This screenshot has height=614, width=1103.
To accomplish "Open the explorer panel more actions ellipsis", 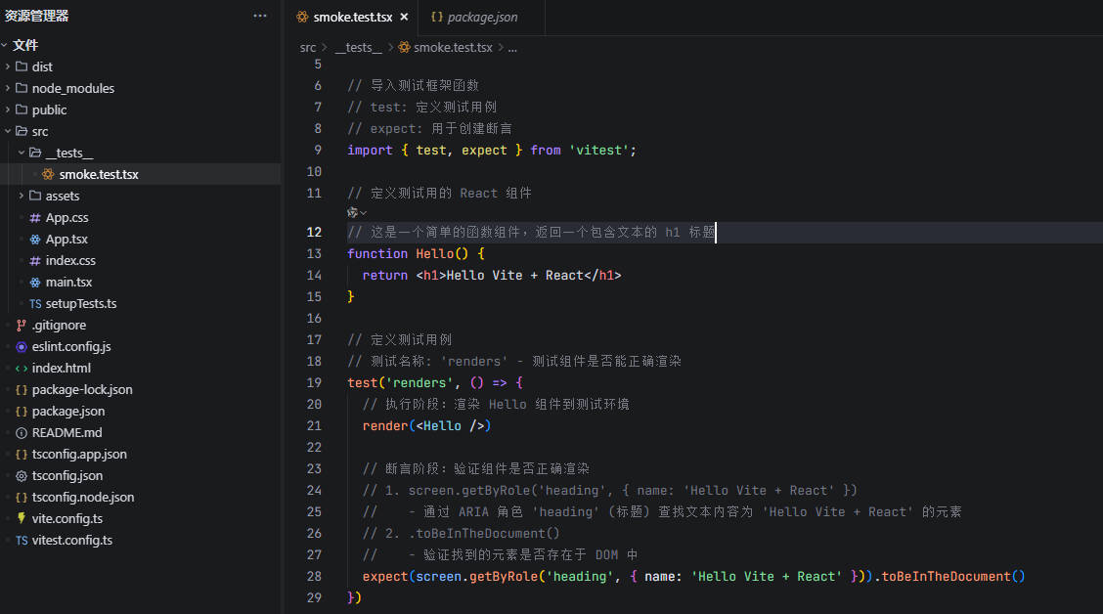I will tap(259, 16).
